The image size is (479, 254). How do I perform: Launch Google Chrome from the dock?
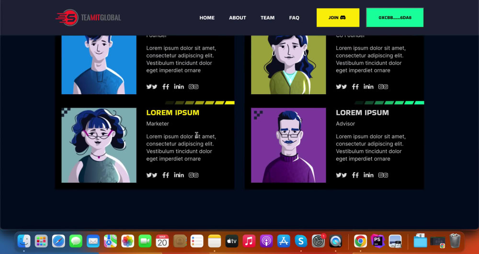tap(361, 241)
